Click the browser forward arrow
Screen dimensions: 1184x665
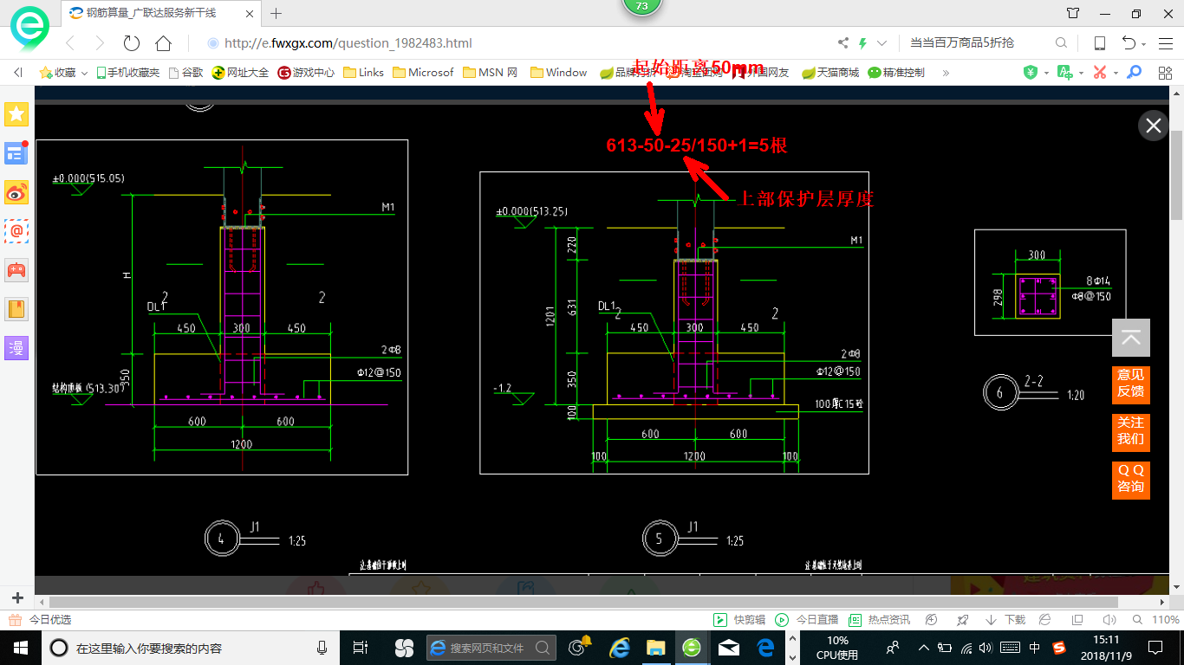[x=100, y=43]
